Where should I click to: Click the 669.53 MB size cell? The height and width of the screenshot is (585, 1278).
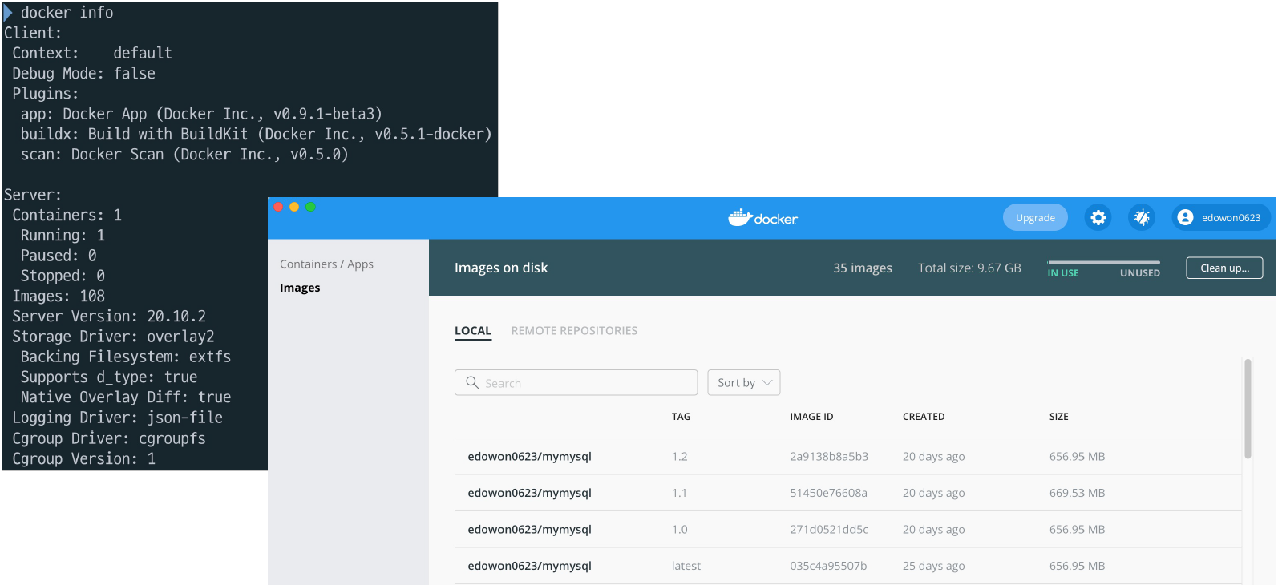pos(1077,493)
